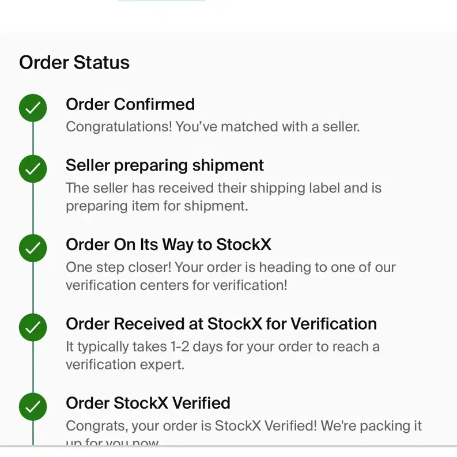Click the Order StockX Verified checkmark icon
The height and width of the screenshot is (457, 457).
click(x=33, y=407)
